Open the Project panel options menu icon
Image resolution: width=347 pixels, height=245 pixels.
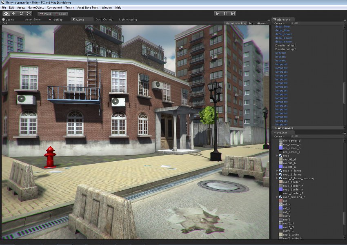(x=344, y=133)
